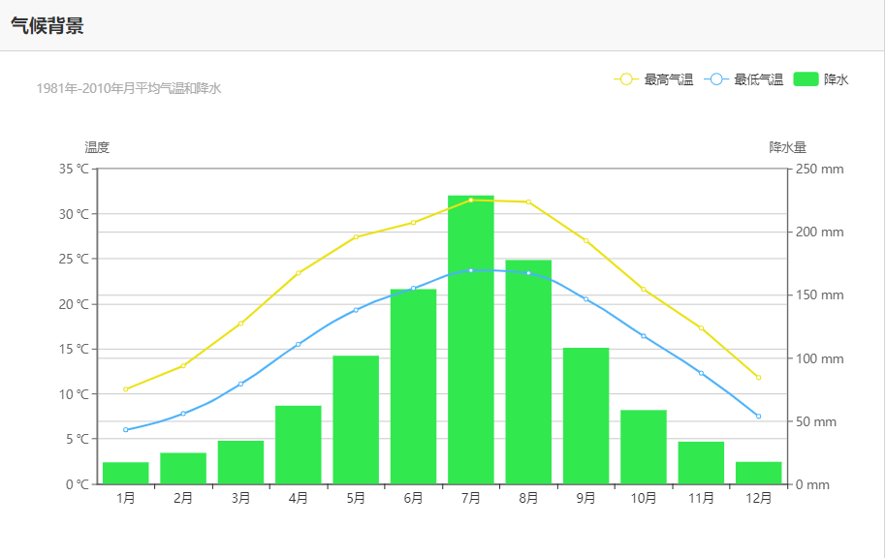886x558 pixels.
Task: Click the 1月 precipitation bar
Action: [x=125, y=474]
